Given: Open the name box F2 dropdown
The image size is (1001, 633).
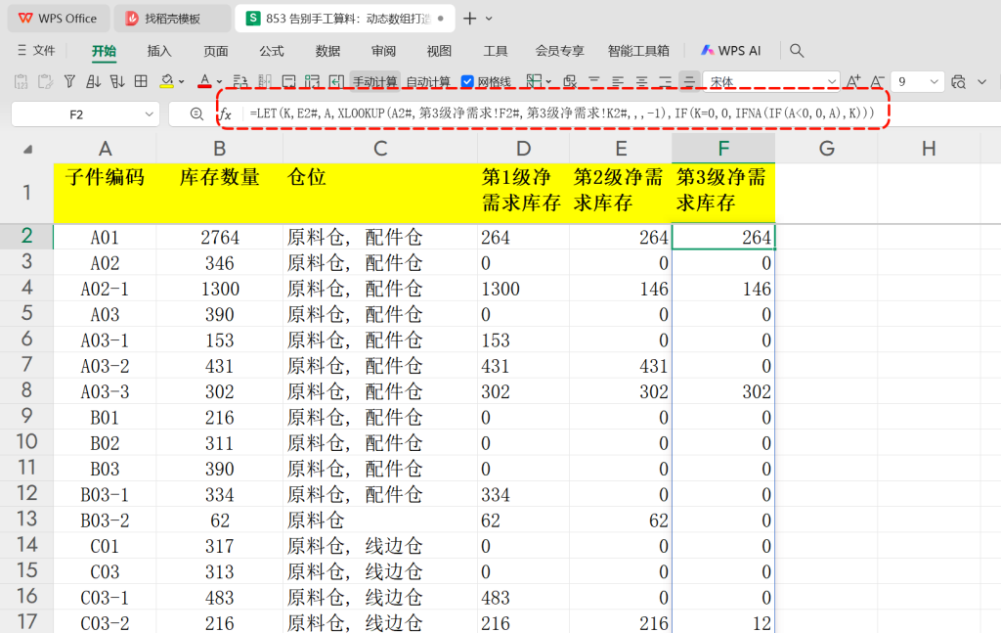Looking at the screenshot, I should pyautogui.click(x=149, y=114).
